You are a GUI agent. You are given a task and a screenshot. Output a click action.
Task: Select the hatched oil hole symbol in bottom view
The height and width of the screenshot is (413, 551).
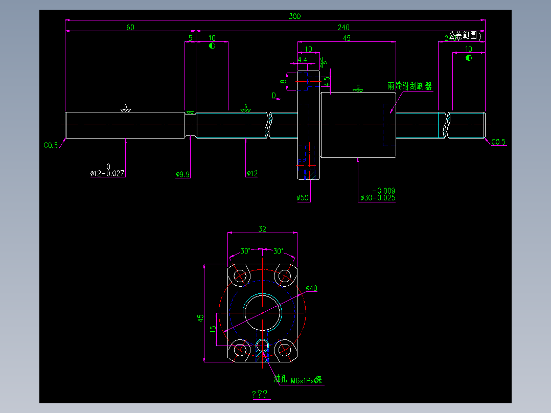pyautogui.click(x=262, y=356)
